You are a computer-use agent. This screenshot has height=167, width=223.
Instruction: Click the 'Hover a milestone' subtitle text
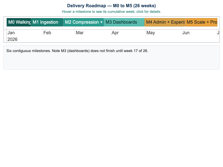(x=111, y=12)
